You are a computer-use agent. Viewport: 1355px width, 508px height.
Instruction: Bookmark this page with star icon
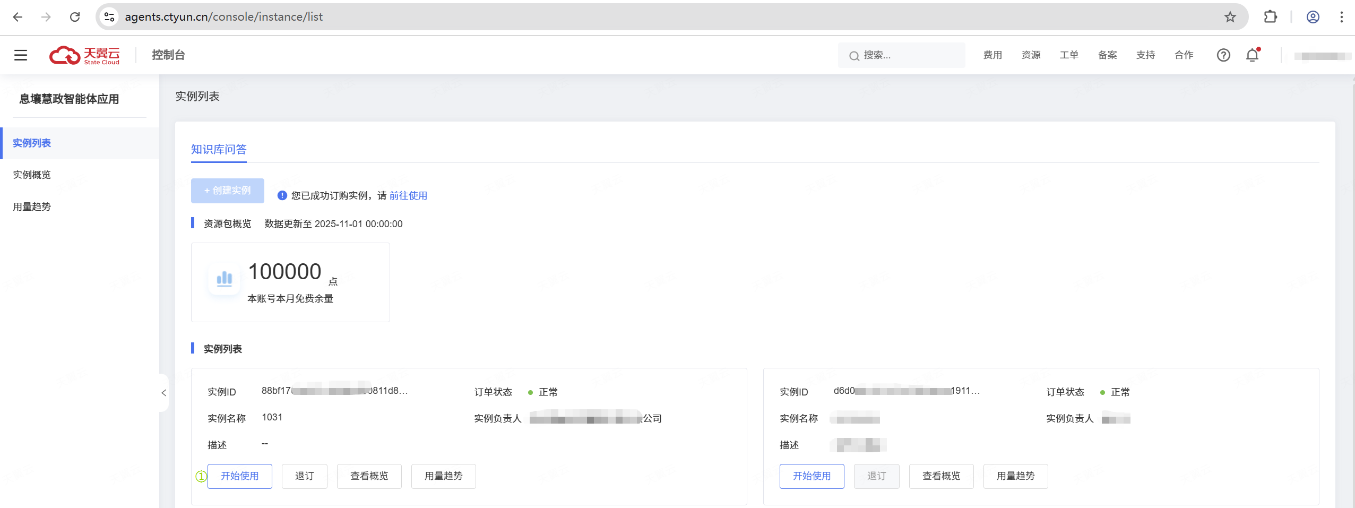pyautogui.click(x=1230, y=17)
